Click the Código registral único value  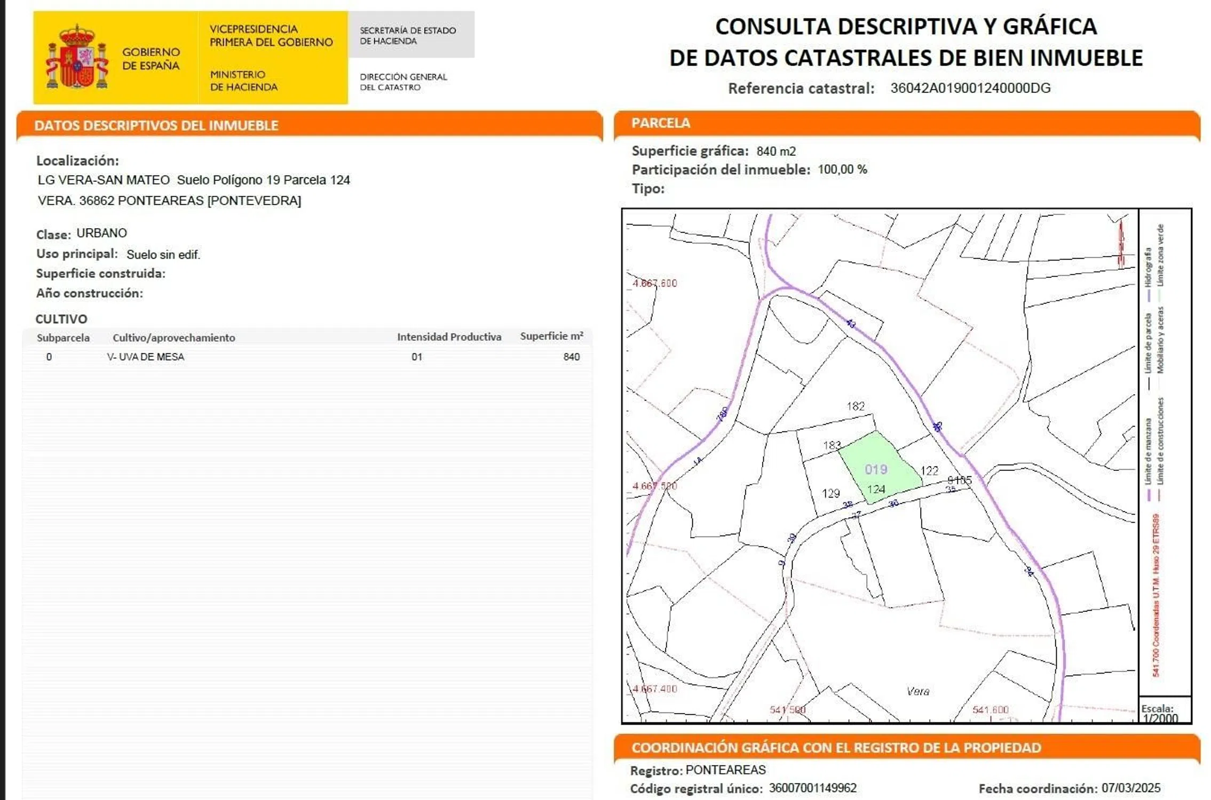[x=812, y=788]
